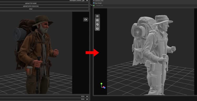The height and width of the screenshot is (101, 197).
Task: Select the "bg_image" input label
Action: pyautogui.click(x=98, y=3)
